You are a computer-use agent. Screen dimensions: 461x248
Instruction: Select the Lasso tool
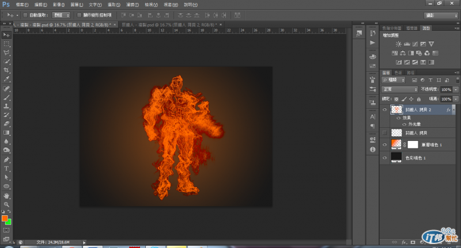pos(6,53)
